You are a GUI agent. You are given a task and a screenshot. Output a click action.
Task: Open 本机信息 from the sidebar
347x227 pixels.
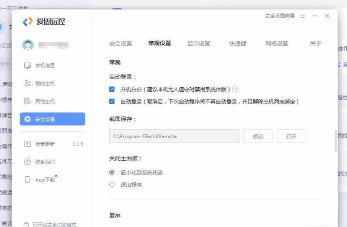[x=45, y=66]
